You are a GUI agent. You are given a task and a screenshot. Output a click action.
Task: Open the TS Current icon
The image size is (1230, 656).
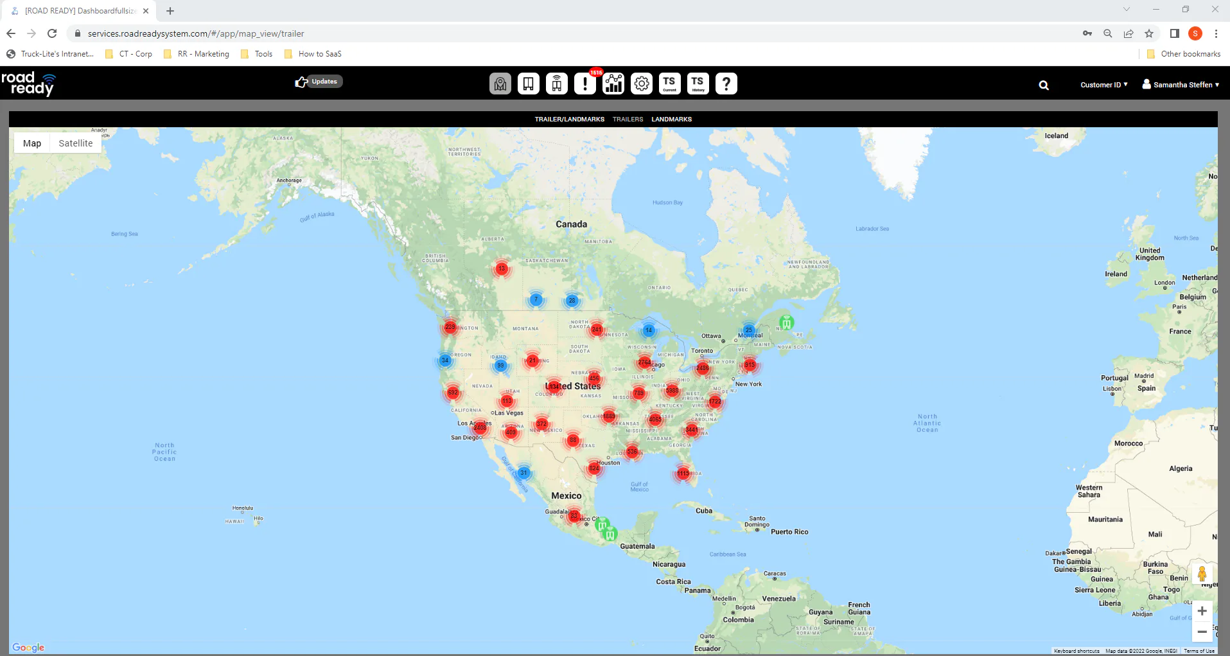click(x=670, y=84)
